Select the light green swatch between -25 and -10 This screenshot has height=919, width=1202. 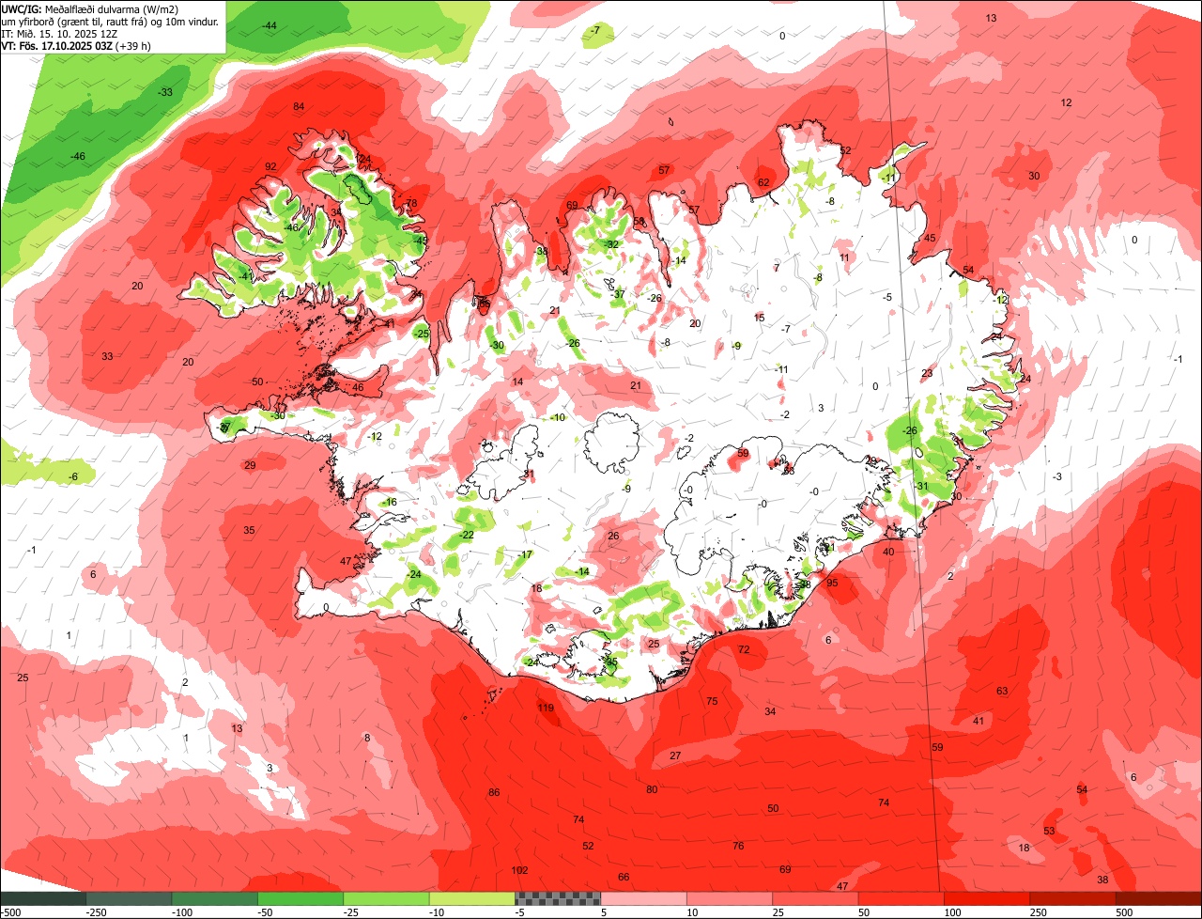[387, 898]
